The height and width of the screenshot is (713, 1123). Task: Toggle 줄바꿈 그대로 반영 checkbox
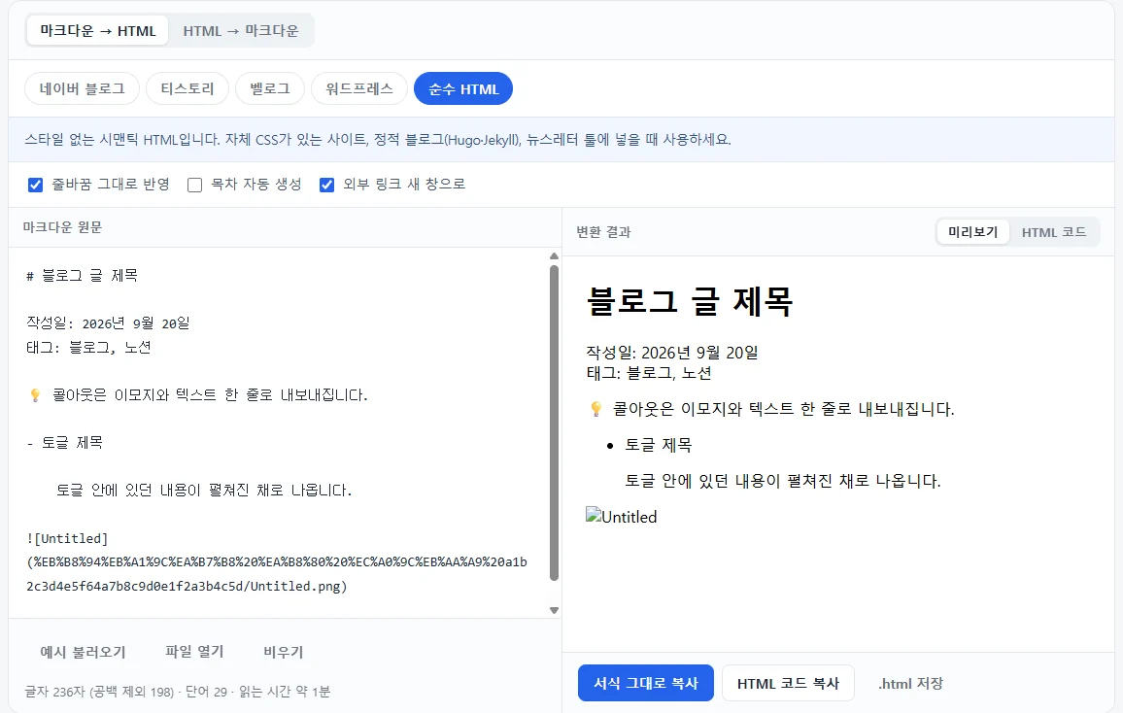35,185
